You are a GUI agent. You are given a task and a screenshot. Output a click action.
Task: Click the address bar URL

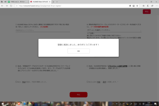(40, 6)
